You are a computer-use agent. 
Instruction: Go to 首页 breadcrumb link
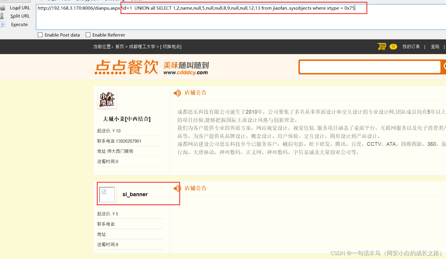[120, 46]
